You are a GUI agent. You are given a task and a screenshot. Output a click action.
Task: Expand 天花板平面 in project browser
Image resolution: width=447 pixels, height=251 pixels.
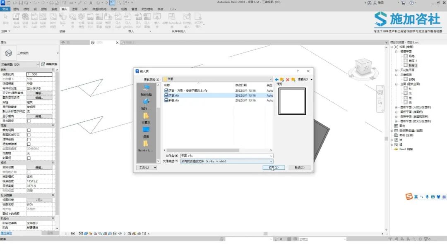pos(396,70)
